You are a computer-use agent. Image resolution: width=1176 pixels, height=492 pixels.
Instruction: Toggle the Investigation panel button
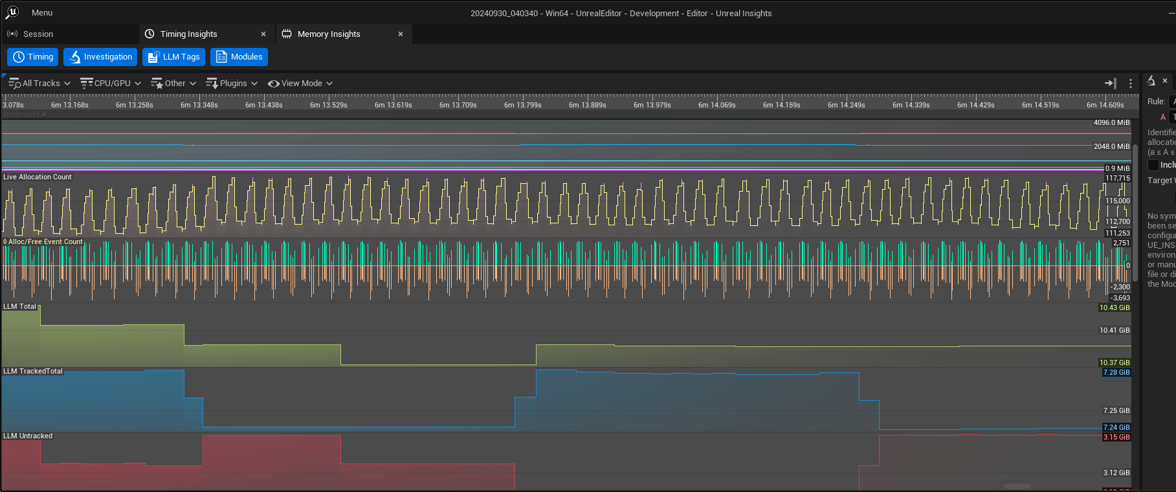(100, 57)
